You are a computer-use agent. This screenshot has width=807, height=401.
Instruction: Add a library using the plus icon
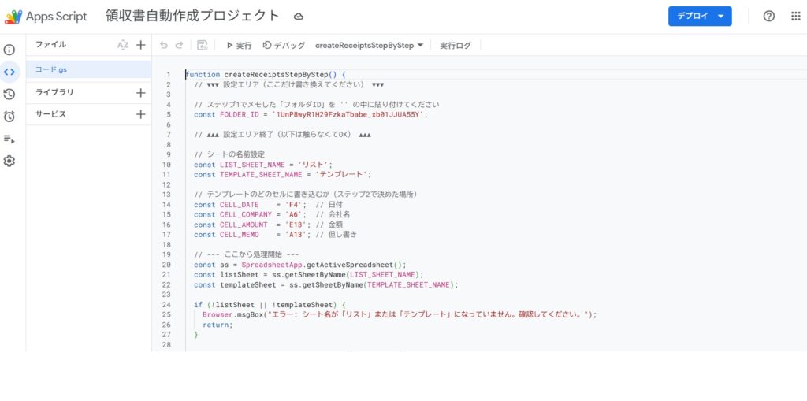click(140, 92)
